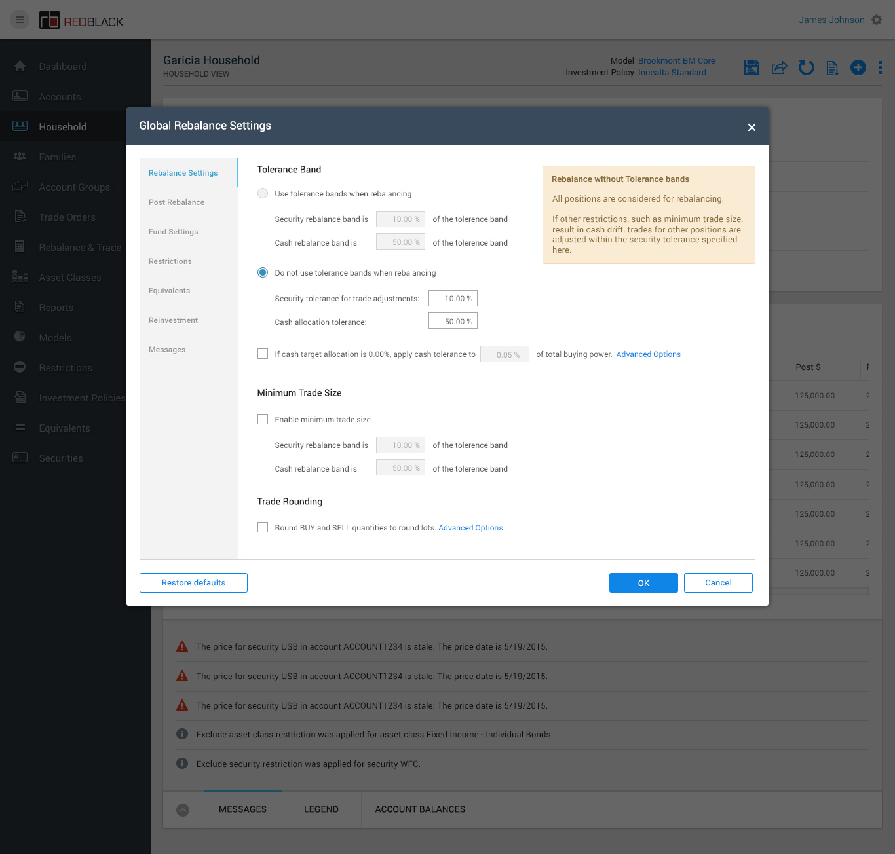
Task: Expand the bottom messages panel chevron
Action: [x=183, y=810]
